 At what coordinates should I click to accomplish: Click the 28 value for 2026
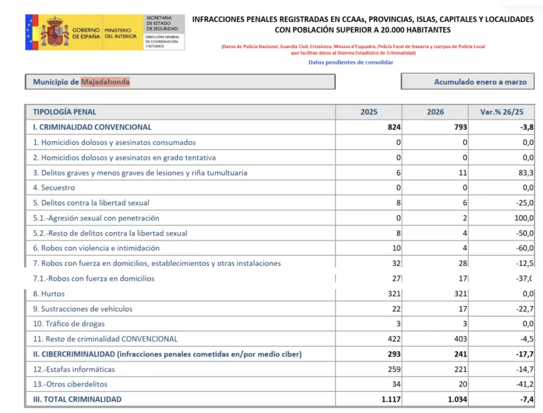point(463,263)
